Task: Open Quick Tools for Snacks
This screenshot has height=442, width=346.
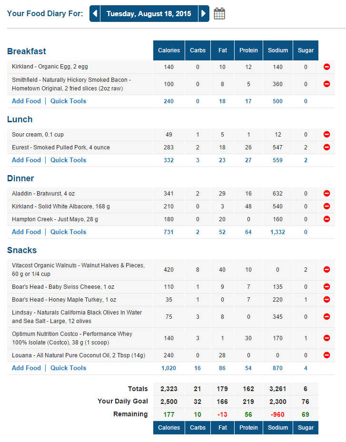Action: click(68, 368)
